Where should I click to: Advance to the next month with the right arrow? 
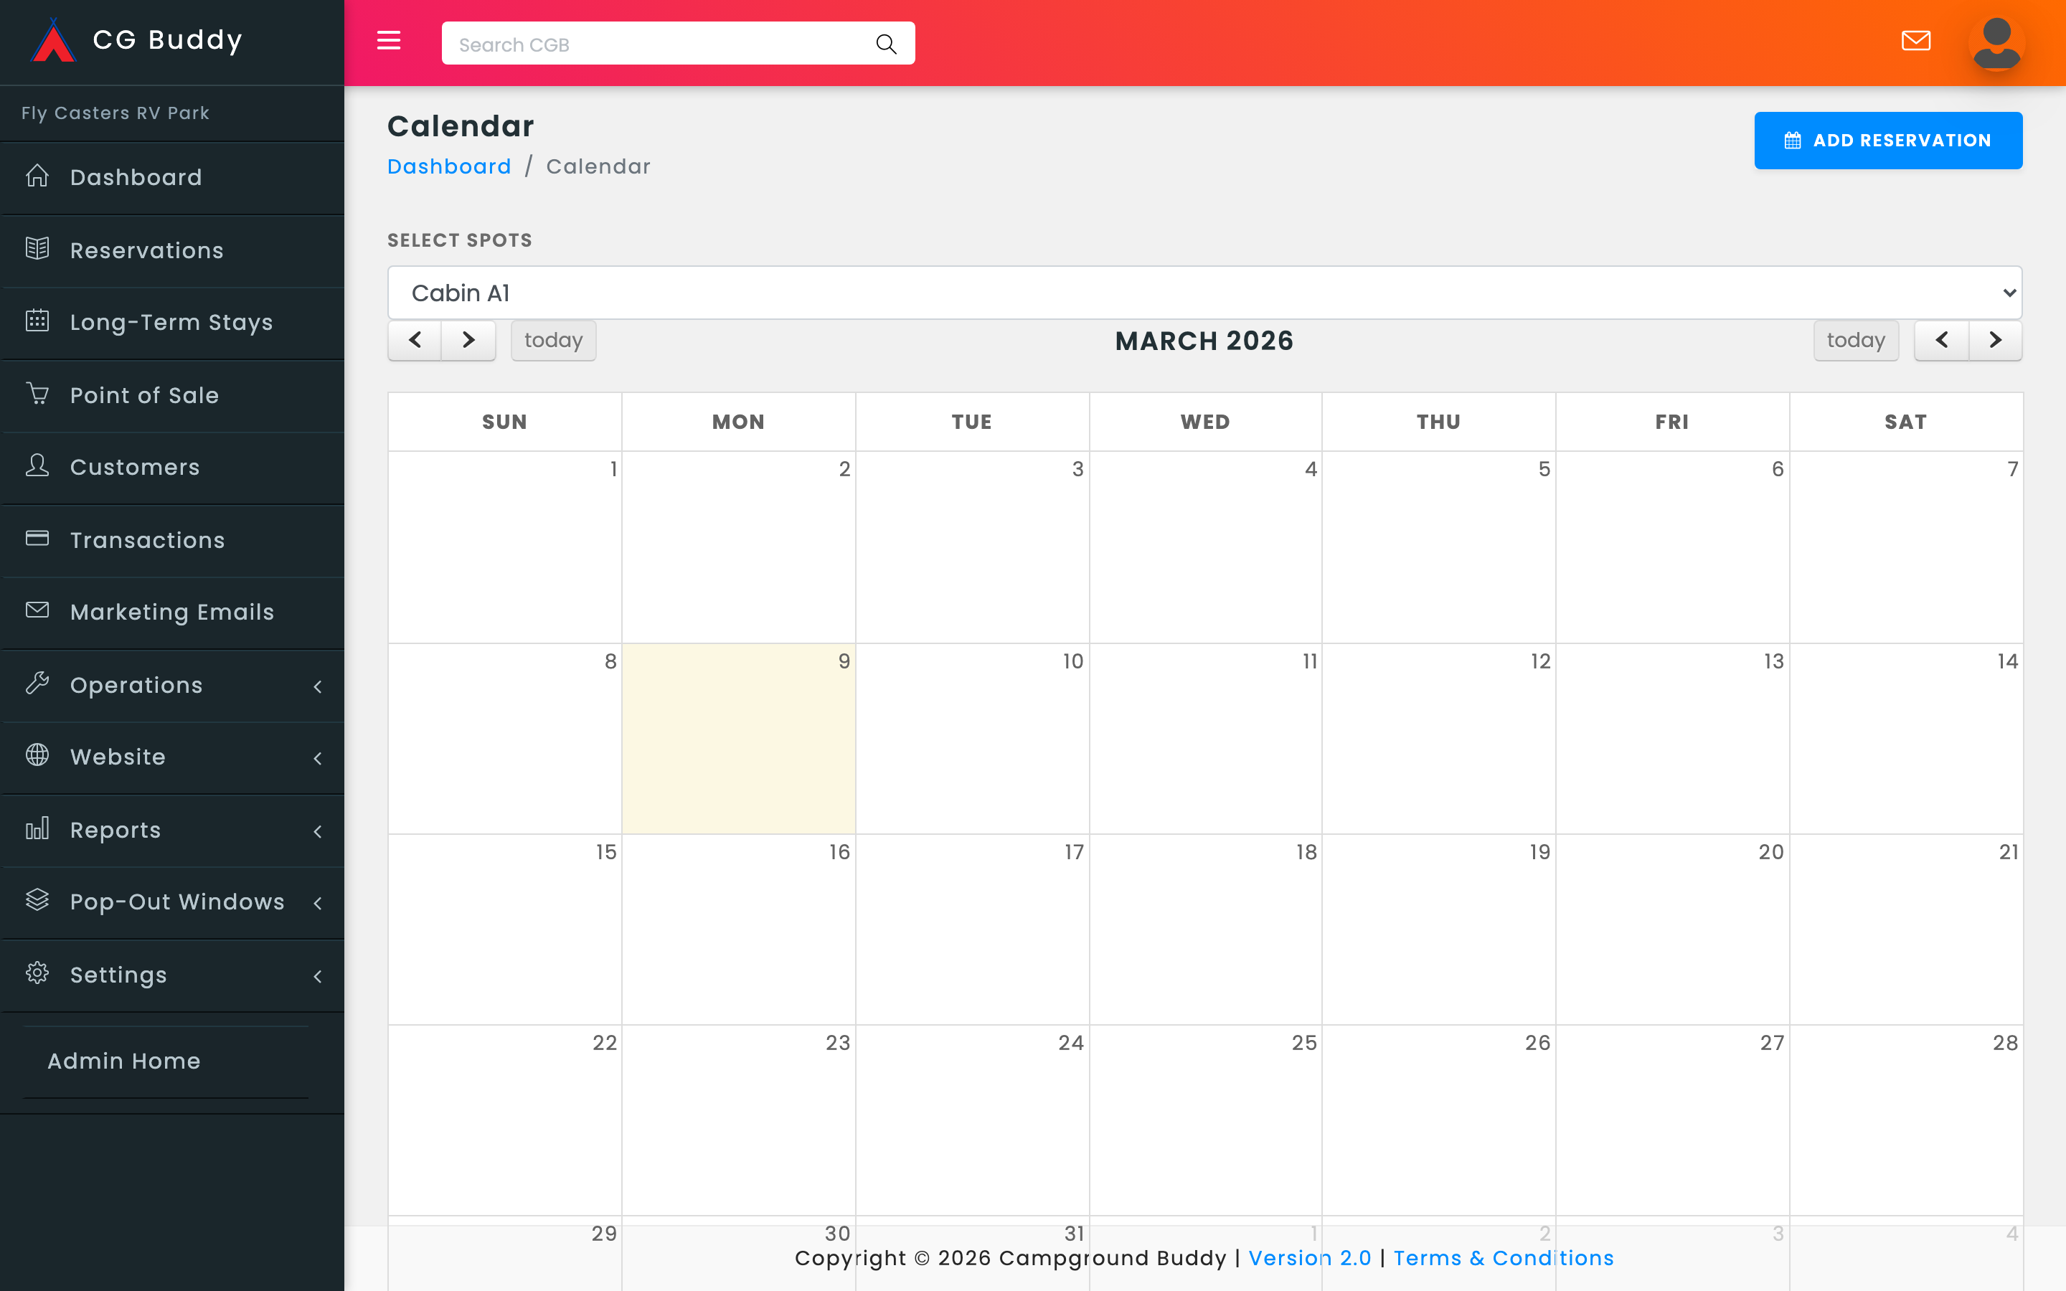point(1995,340)
